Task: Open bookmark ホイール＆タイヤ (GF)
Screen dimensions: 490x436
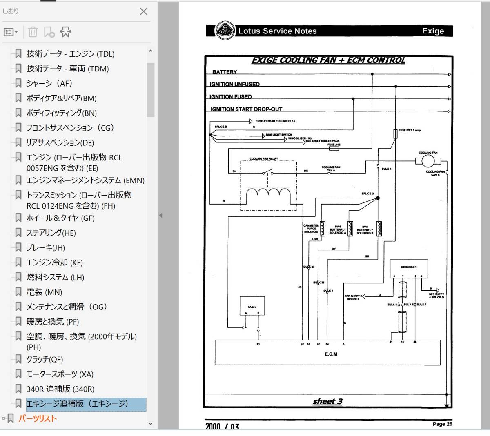Action: pos(60,218)
